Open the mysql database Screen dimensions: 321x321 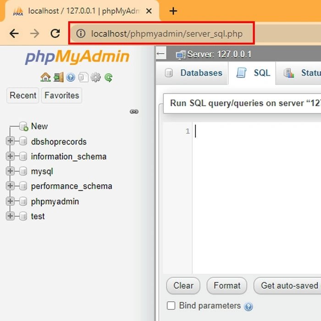42,172
